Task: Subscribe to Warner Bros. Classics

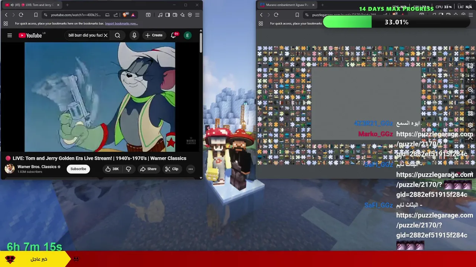Action: click(78, 169)
